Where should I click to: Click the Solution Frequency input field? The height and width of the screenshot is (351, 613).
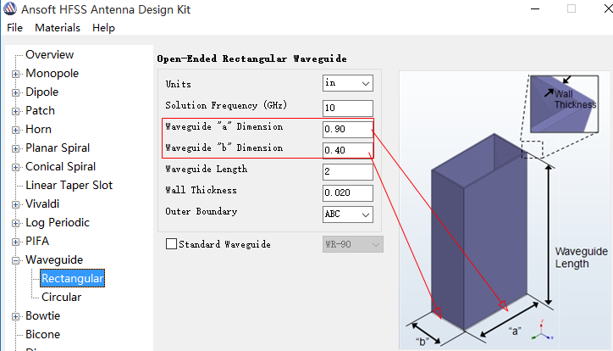[x=347, y=108]
